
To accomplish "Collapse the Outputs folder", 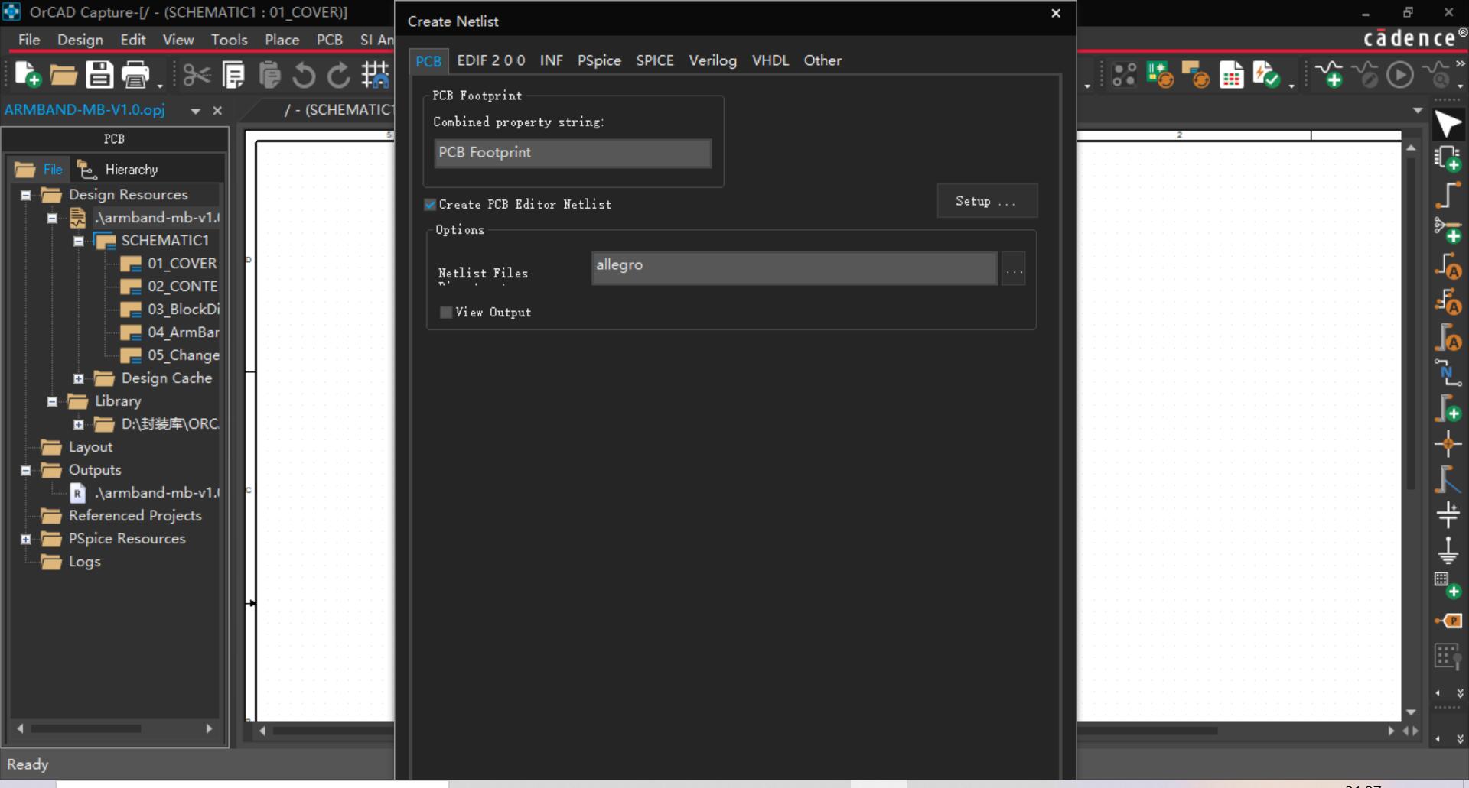I will pos(25,470).
